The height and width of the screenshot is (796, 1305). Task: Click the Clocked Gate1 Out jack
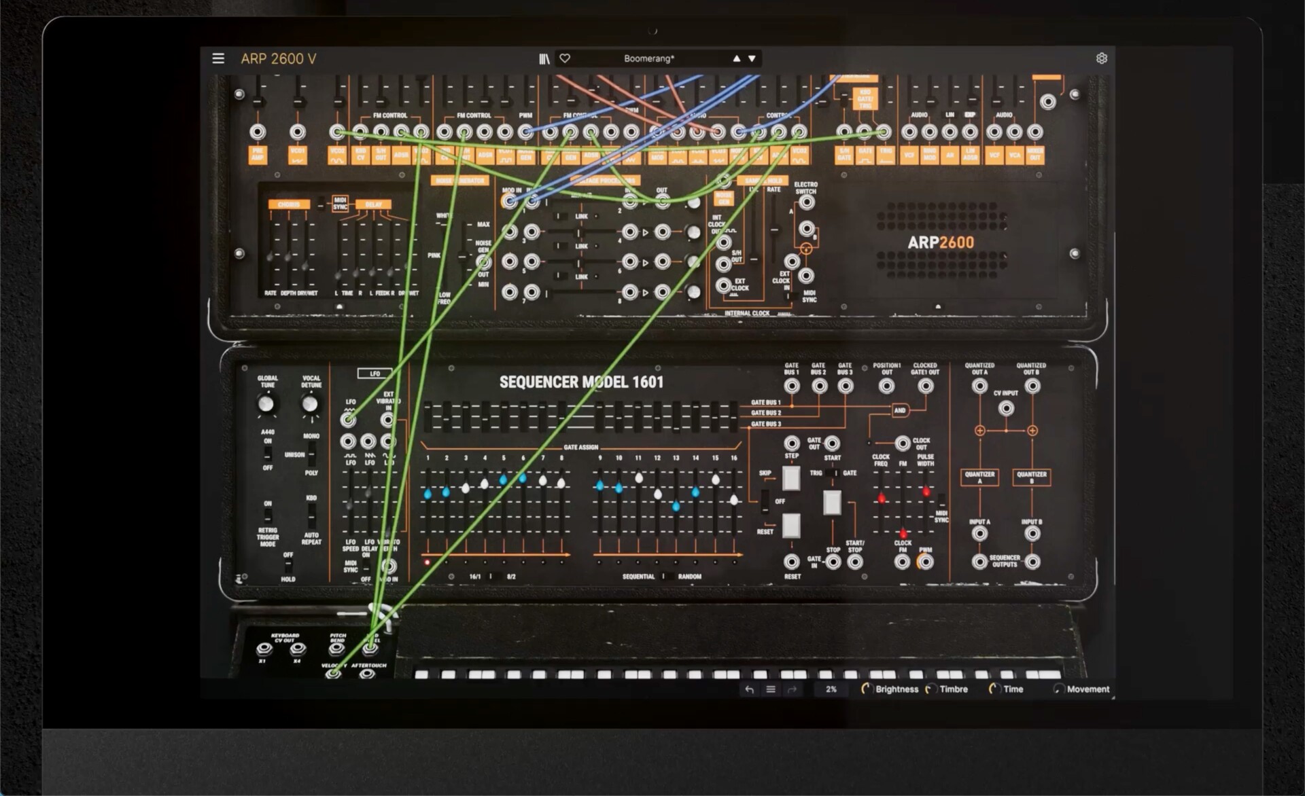[x=925, y=386]
